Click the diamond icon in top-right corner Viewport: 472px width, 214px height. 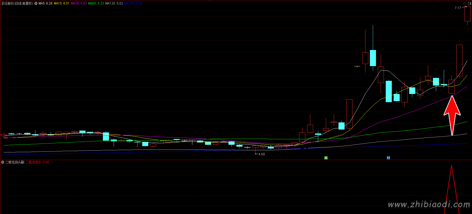pos(465,3)
